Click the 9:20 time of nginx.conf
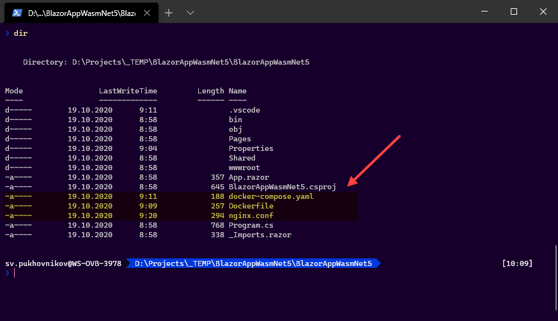Image resolution: width=558 pixels, height=321 pixels. point(148,216)
